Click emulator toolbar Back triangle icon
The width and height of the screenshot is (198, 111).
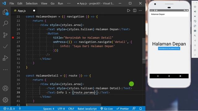[195, 40]
